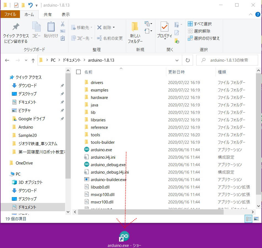This screenshot has width=262, height=248.
Task: Select Google Drive in navigation pane
Action: point(29,119)
